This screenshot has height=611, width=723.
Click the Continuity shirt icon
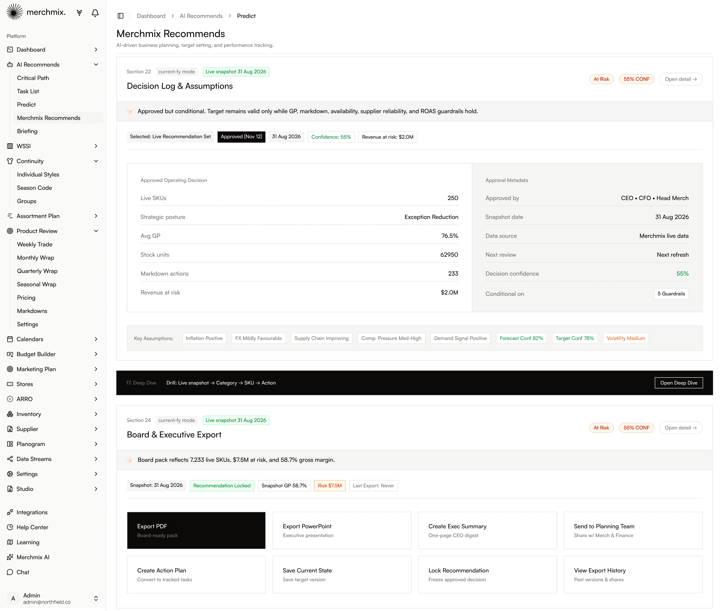tap(10, 161)
